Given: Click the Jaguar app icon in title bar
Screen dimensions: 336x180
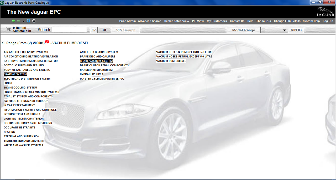Looking at the screenshot, I should click(x=2, y=3).
